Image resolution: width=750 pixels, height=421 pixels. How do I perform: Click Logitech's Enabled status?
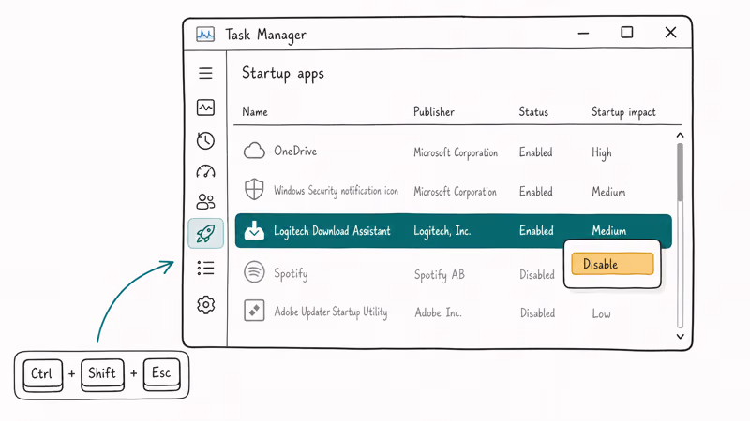click(536, 230)
